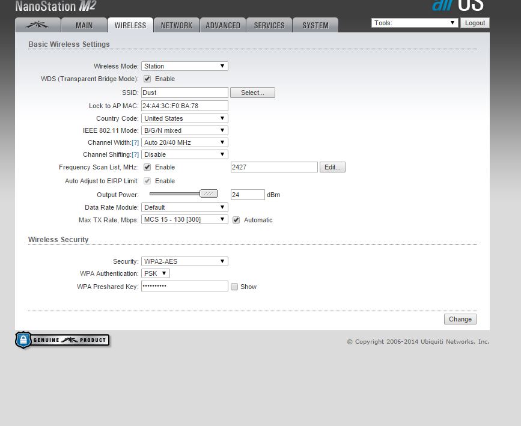The image size is (521, 426).
Task: Open the Security dropdown
Action: click(x=184, y=261)
